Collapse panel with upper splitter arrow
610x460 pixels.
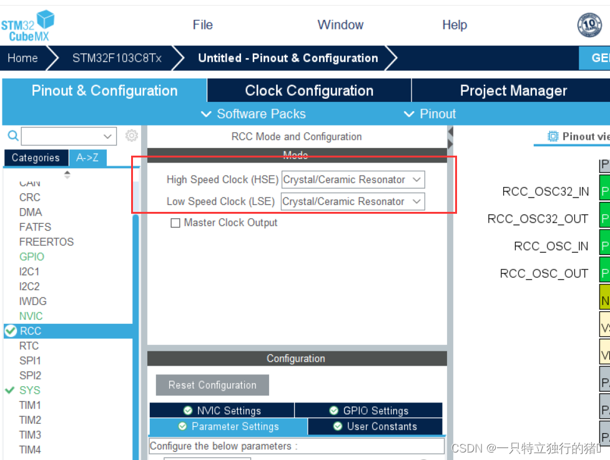click(x=451, y=132)
